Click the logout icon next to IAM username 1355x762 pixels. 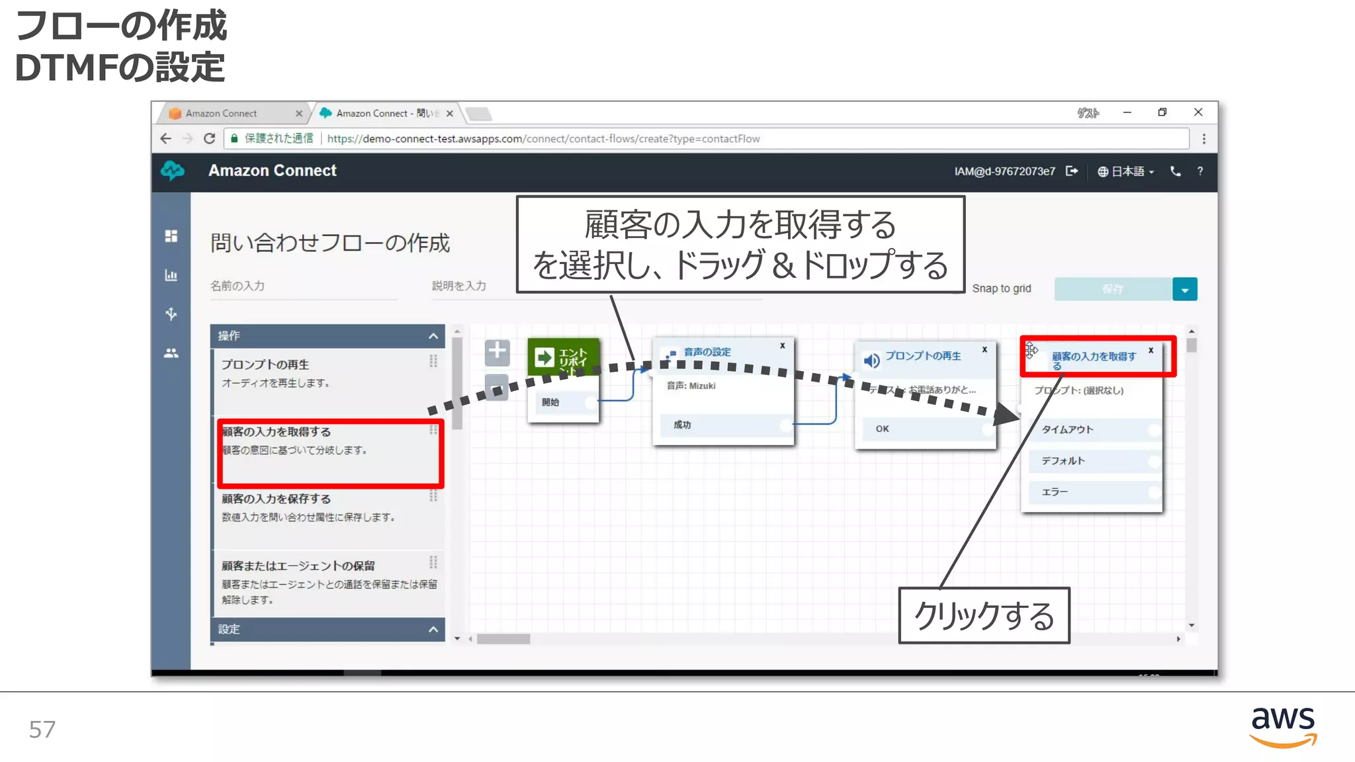1072,171
